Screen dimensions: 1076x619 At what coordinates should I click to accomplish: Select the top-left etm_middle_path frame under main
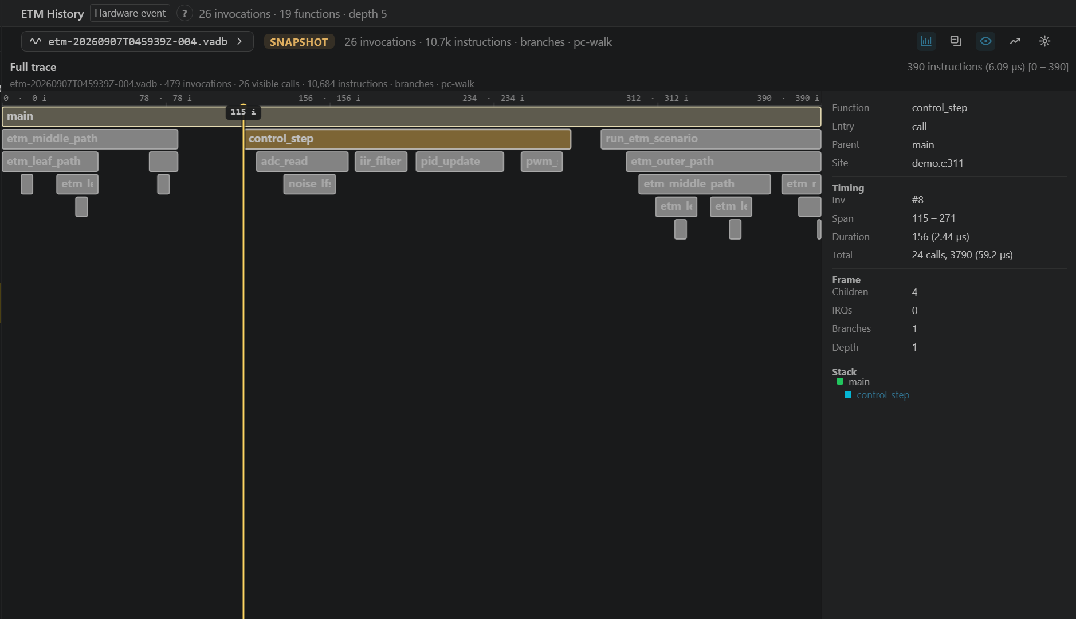[x=90, y=139]
